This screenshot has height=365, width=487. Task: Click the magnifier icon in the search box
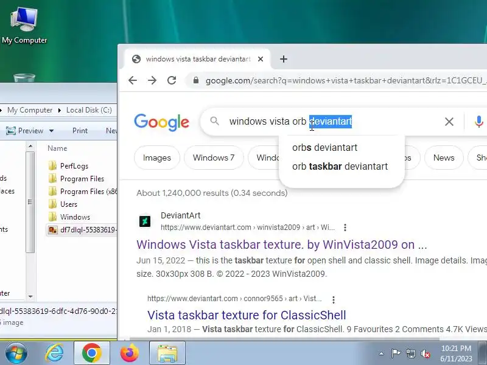(x=215, y=121)
